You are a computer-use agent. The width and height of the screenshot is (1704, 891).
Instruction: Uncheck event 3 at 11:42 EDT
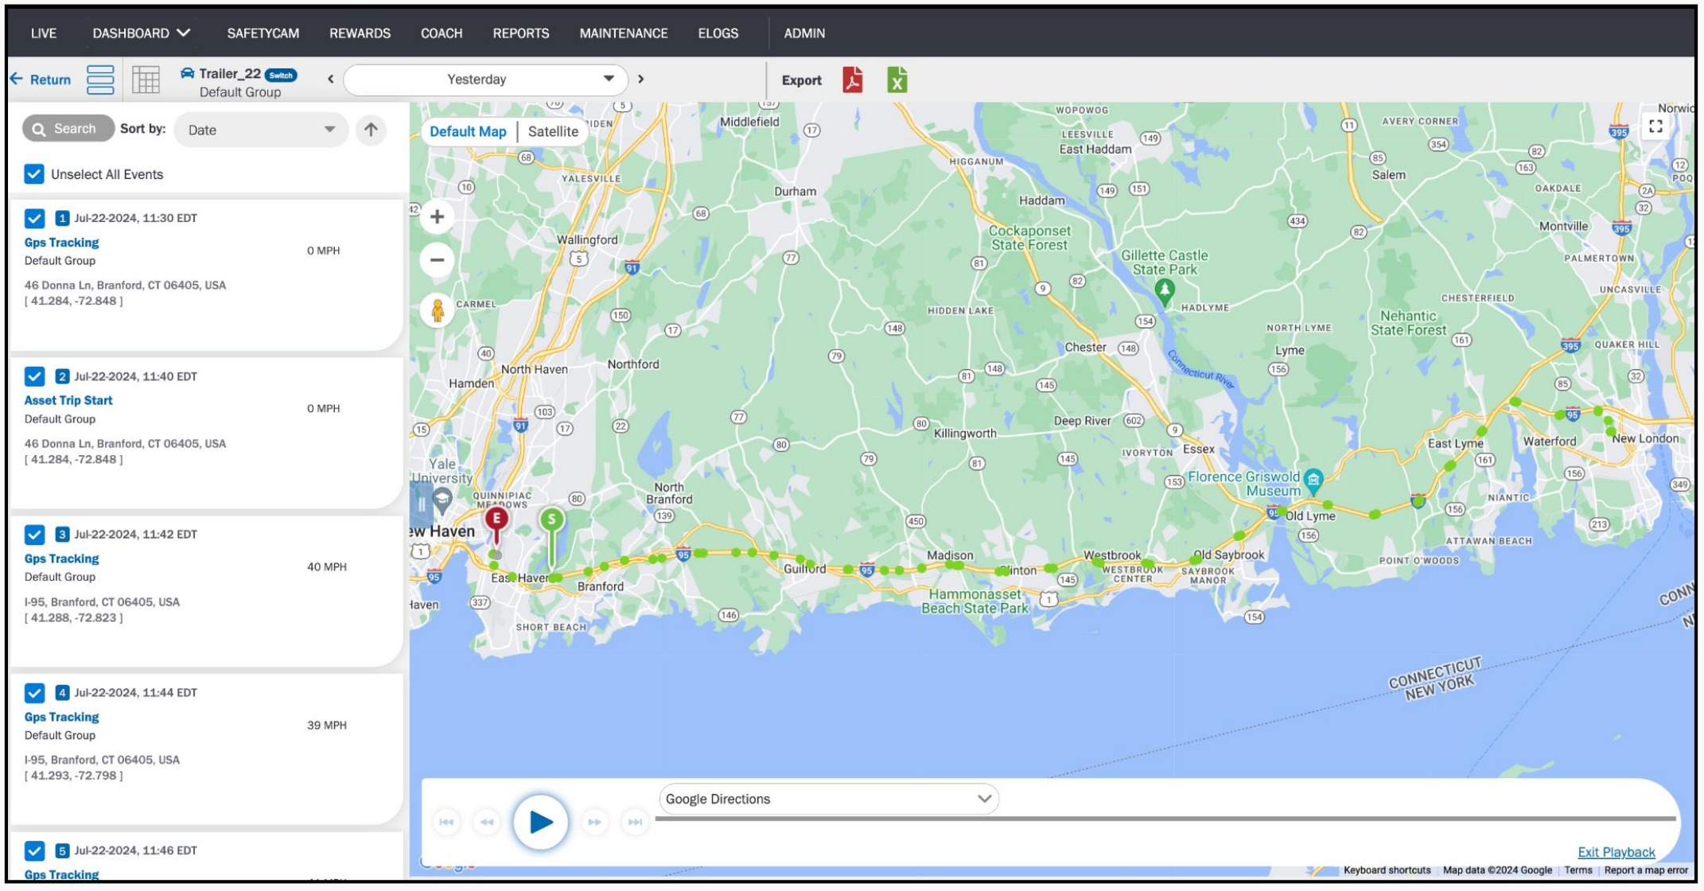pos(34,534)
